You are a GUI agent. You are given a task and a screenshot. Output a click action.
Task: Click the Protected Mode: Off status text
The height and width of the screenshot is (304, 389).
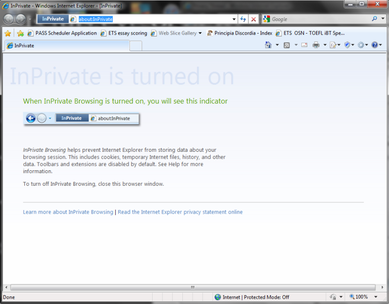pyautogui.click(x=266, y=297)
